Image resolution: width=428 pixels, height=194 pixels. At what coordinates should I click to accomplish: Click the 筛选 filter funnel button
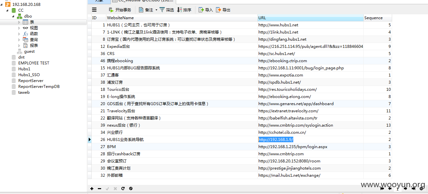click(x=167, y=10)
